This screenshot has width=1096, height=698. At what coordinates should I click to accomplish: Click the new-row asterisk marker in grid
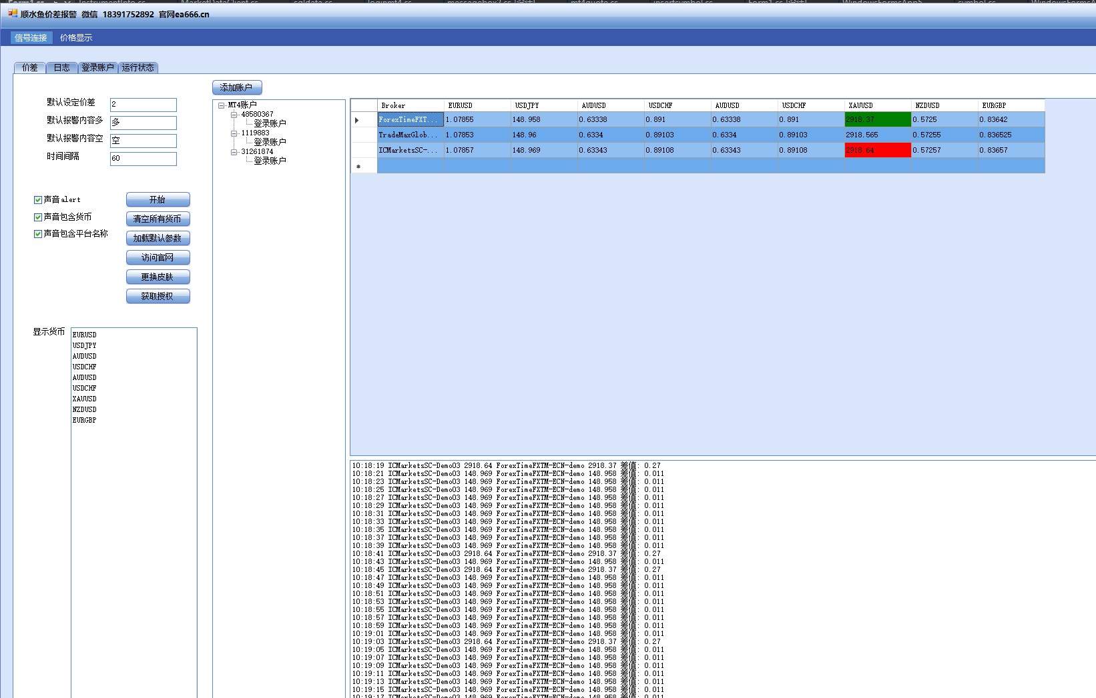(358, 166)
